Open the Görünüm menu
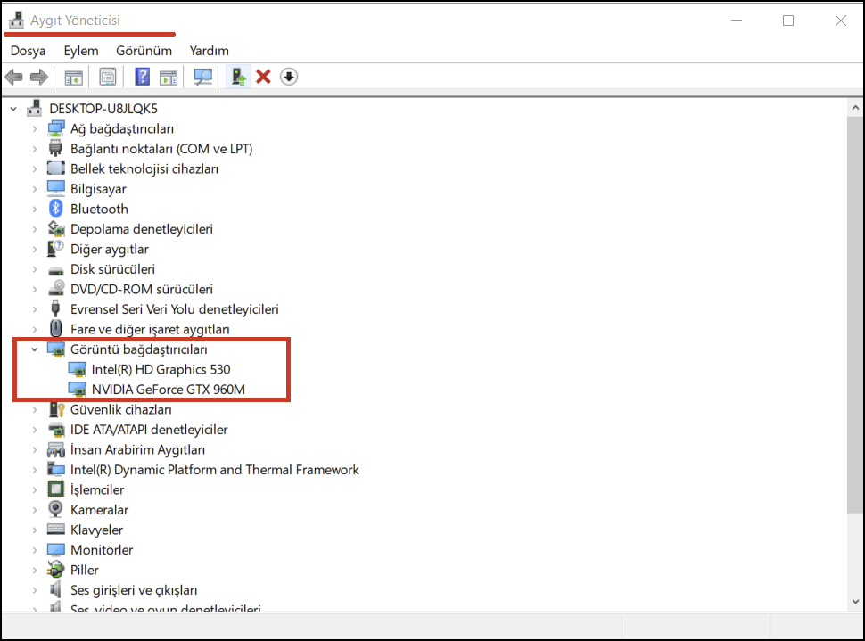 point(144,51)
